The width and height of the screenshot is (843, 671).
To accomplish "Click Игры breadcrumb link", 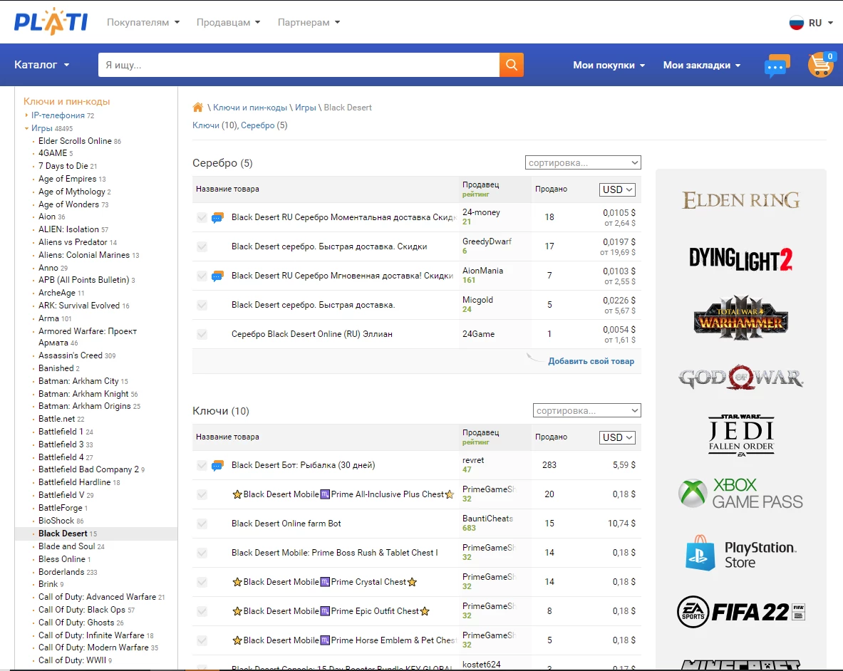I will click(x=306, y=108).
